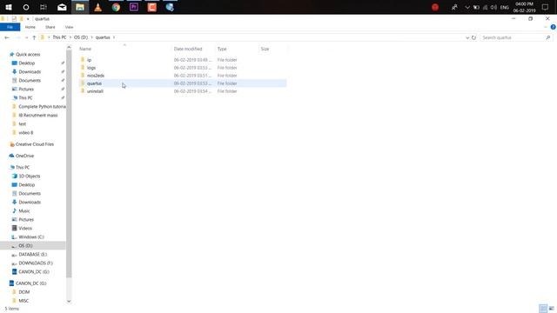557x313 pixels.
Task: Open pinned Pictures under Quick access
Action: 26,89
